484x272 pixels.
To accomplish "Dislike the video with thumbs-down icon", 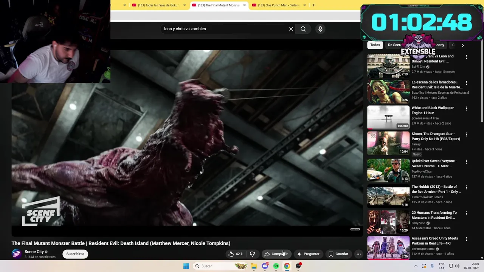I will point(252,254).
